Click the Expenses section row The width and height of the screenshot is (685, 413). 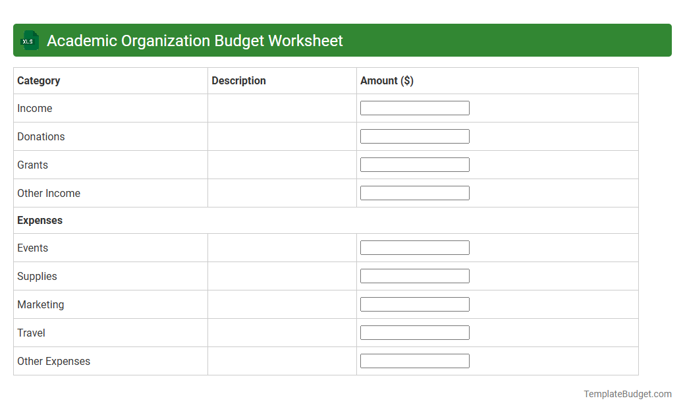pos(40,220)
